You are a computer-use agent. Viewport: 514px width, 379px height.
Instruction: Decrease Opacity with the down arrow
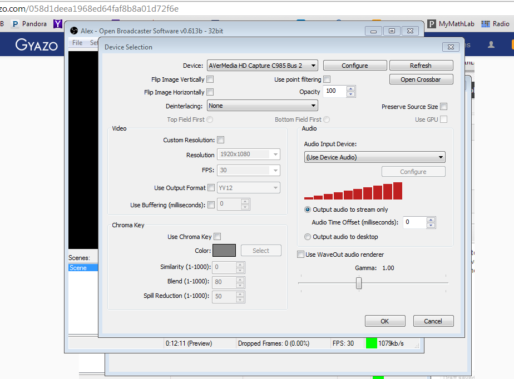(351, 94)
